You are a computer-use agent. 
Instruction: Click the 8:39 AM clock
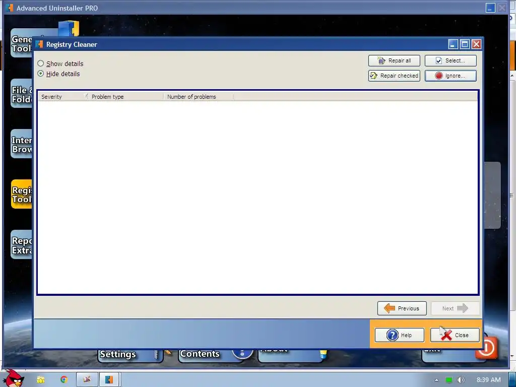[488, 380]
